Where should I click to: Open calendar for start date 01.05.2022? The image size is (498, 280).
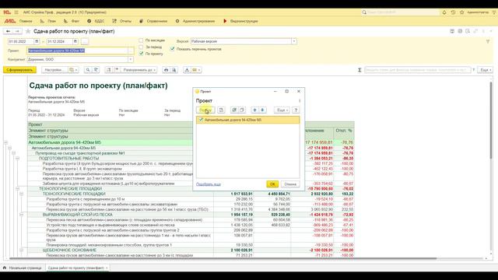tap(37, 41)
